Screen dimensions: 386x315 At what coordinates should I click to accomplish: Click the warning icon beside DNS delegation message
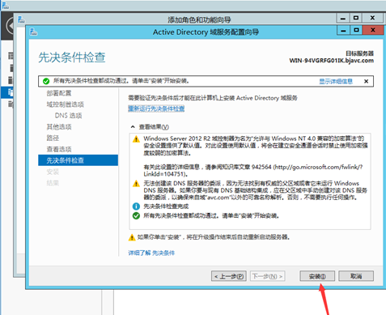[136, 184]
